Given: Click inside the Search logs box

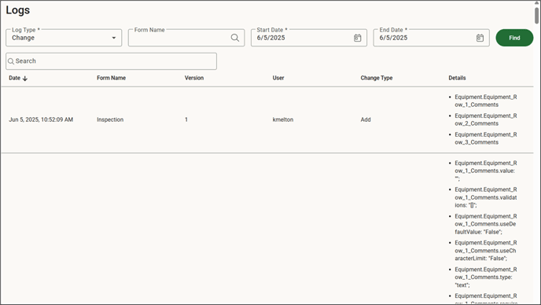Looking at the screenshot, I should click(111, 61).
